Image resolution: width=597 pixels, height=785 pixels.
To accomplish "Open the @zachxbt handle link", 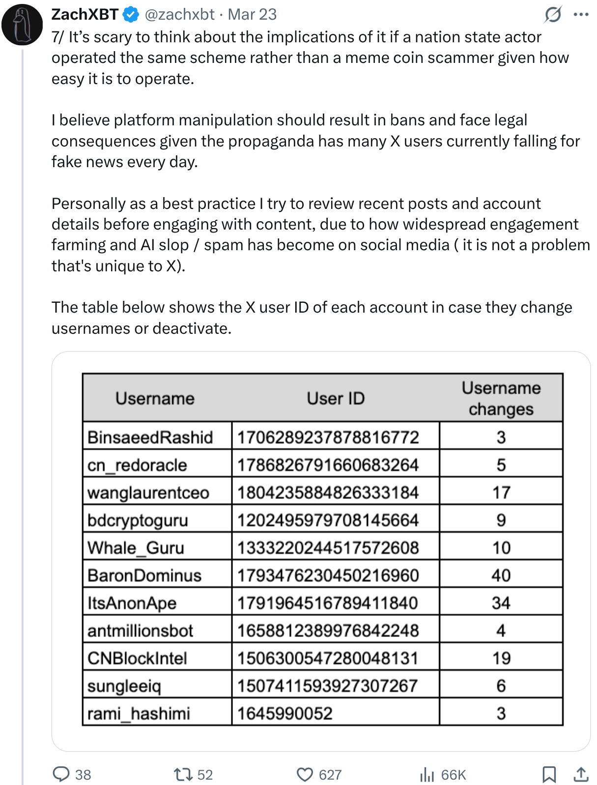I will [180, 15].
